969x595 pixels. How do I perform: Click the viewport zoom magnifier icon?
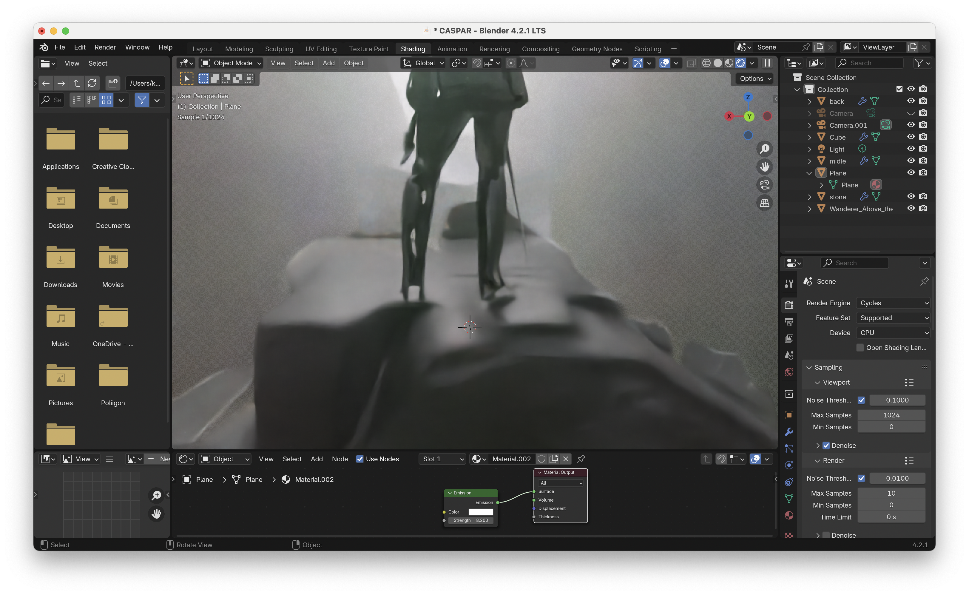pyautogui.click(x=764, y=149)
